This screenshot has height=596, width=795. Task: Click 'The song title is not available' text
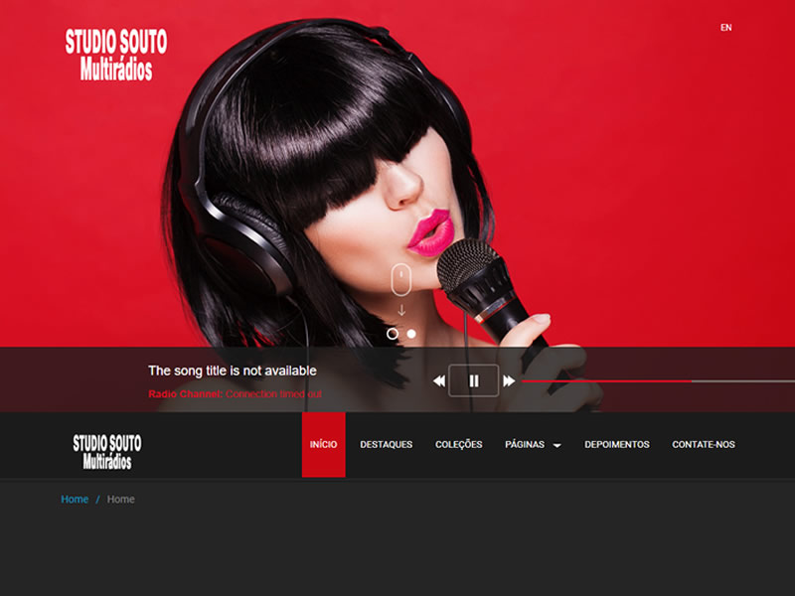tap(233, 371)
